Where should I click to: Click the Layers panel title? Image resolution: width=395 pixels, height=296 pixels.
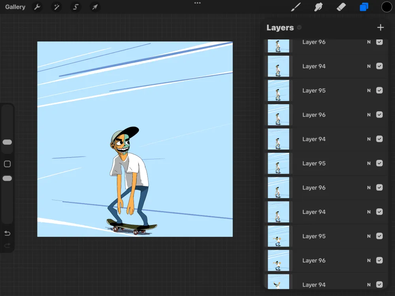pyautogui.click(x=280, y=28)
